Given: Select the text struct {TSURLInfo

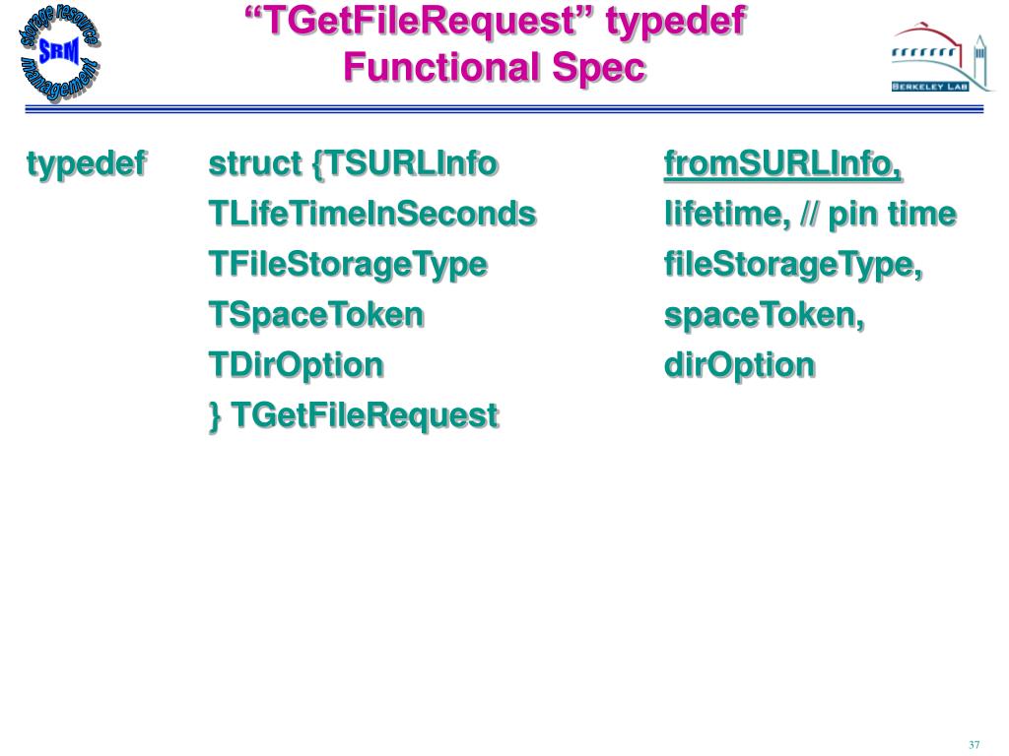Looking at the screenshot, I should [353, 164].
